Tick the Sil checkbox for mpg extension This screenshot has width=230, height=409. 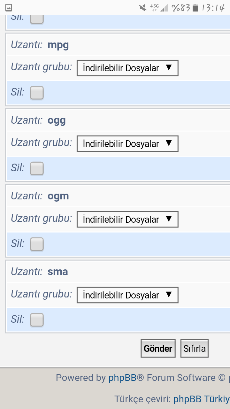point(37,93)
